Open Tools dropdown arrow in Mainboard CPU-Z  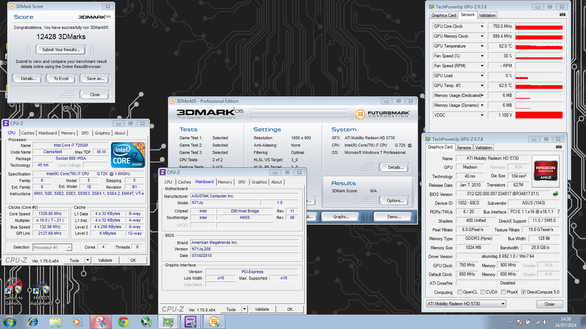(244, 309)
